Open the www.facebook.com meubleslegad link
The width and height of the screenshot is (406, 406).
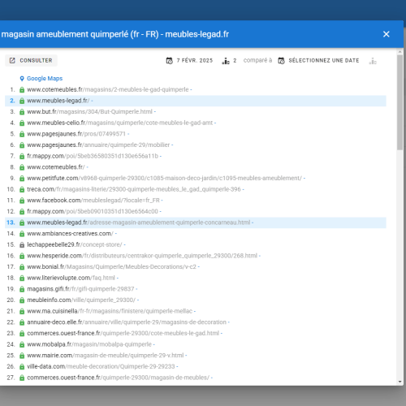coord(93,201)
